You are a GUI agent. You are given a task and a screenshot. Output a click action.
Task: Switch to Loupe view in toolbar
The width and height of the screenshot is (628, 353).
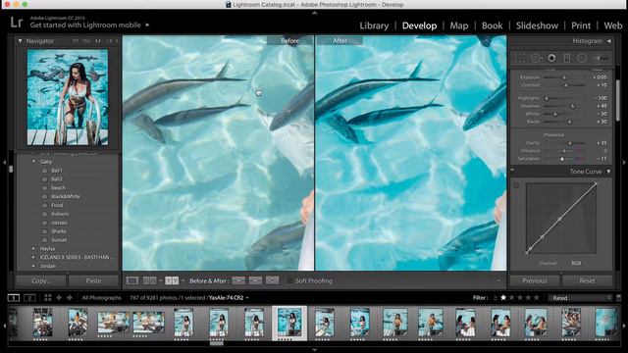[131, 280]
